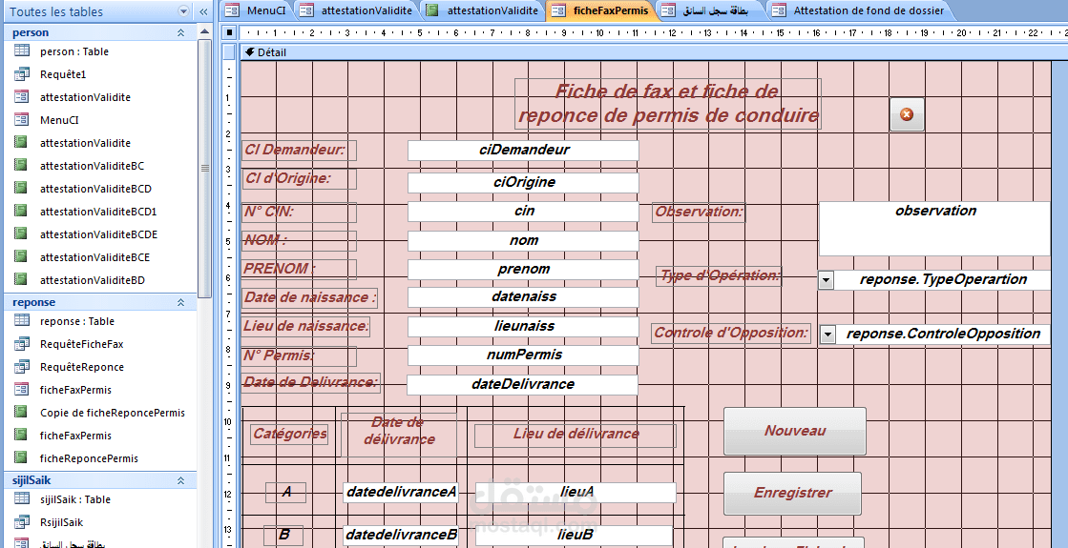Switch to the attestationValidite report tab
The width and height of the screenshot is (1068, 548).
click(x=483, y=10)
